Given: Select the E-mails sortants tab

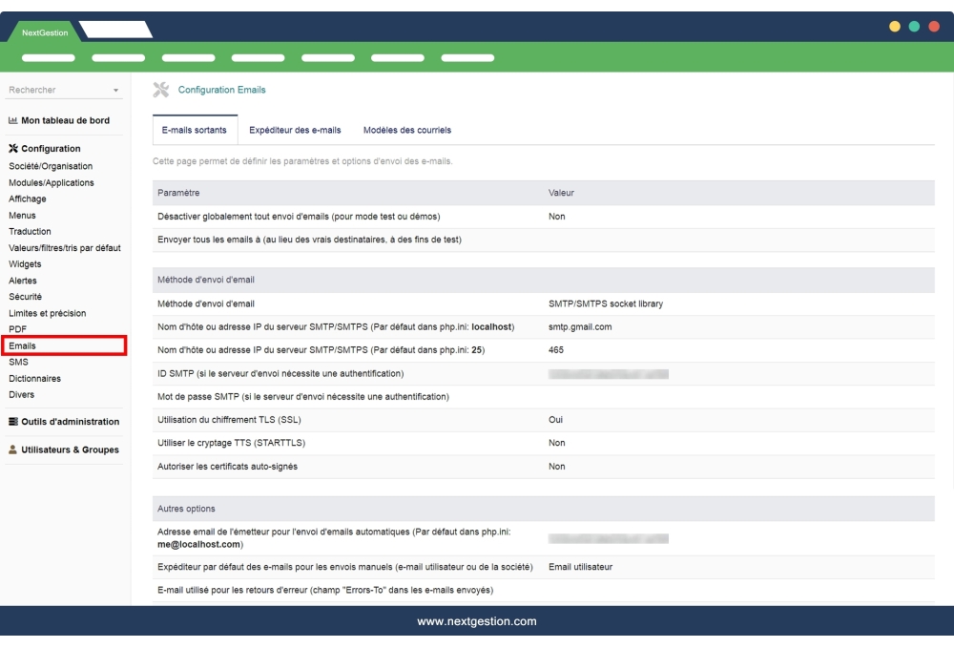Looking at the screenshot, I should [195, 130].
